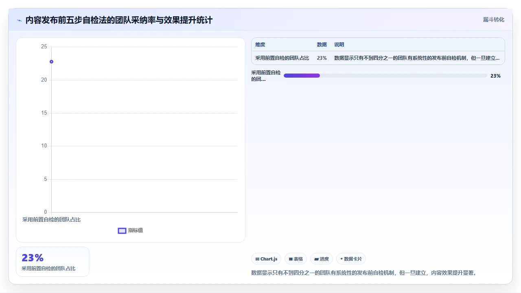The image size is (521, 293).
Task: Click the 漏斗转化 label in the header
Action: [494, 20]
